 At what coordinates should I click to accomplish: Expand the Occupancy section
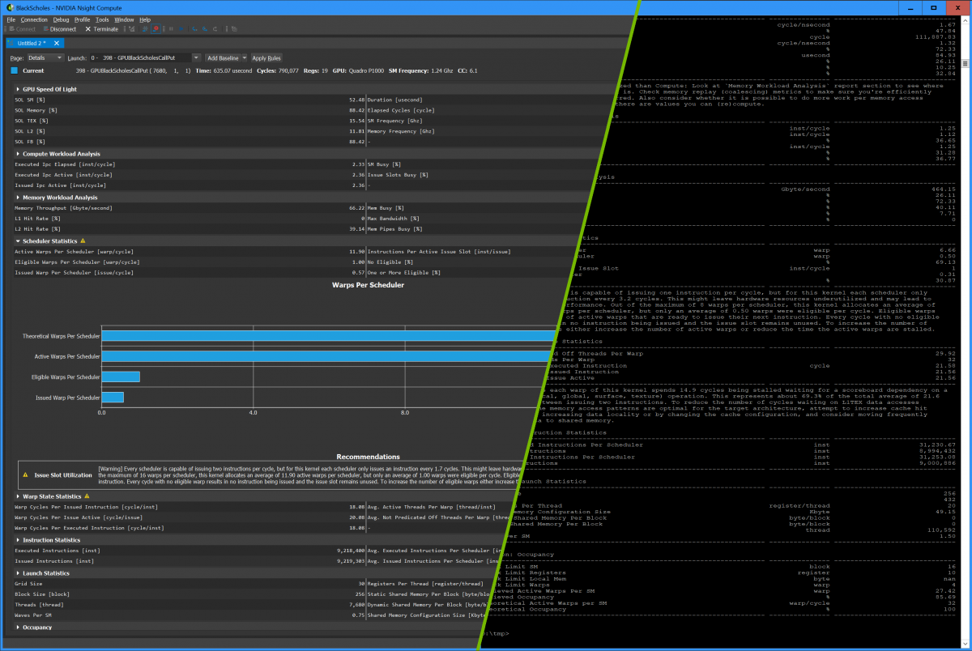click(17, 628)
